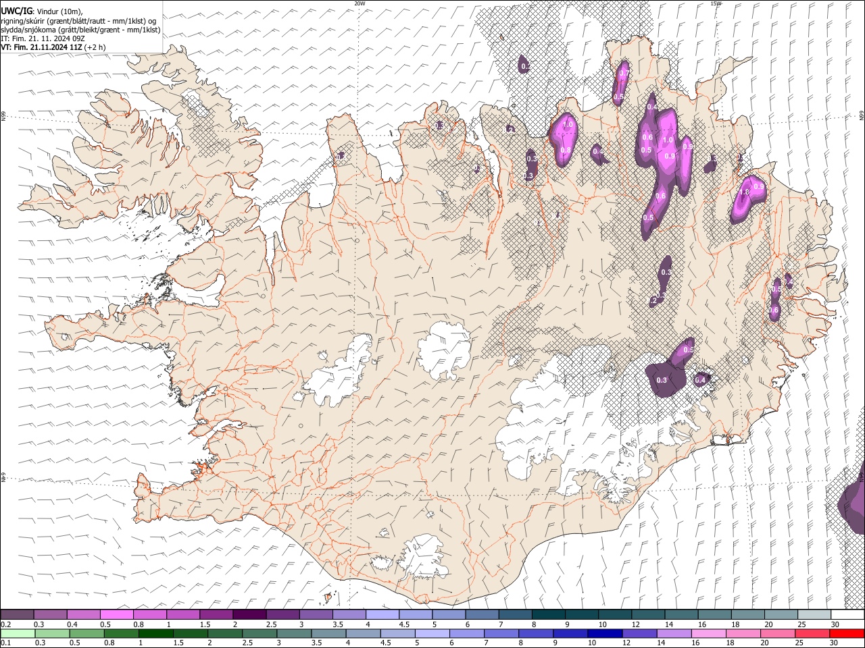Select bottom legend violet swatch at 12
The image size is (865, 648).
tap(638, 634)
